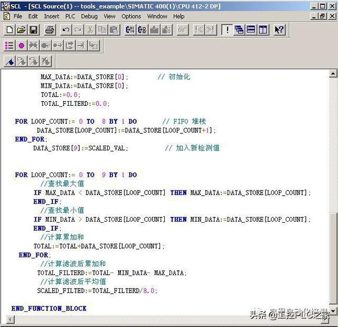This screenshot has height=327, width=338.
Task: Open the Edit menu
Action: [33, 16]
